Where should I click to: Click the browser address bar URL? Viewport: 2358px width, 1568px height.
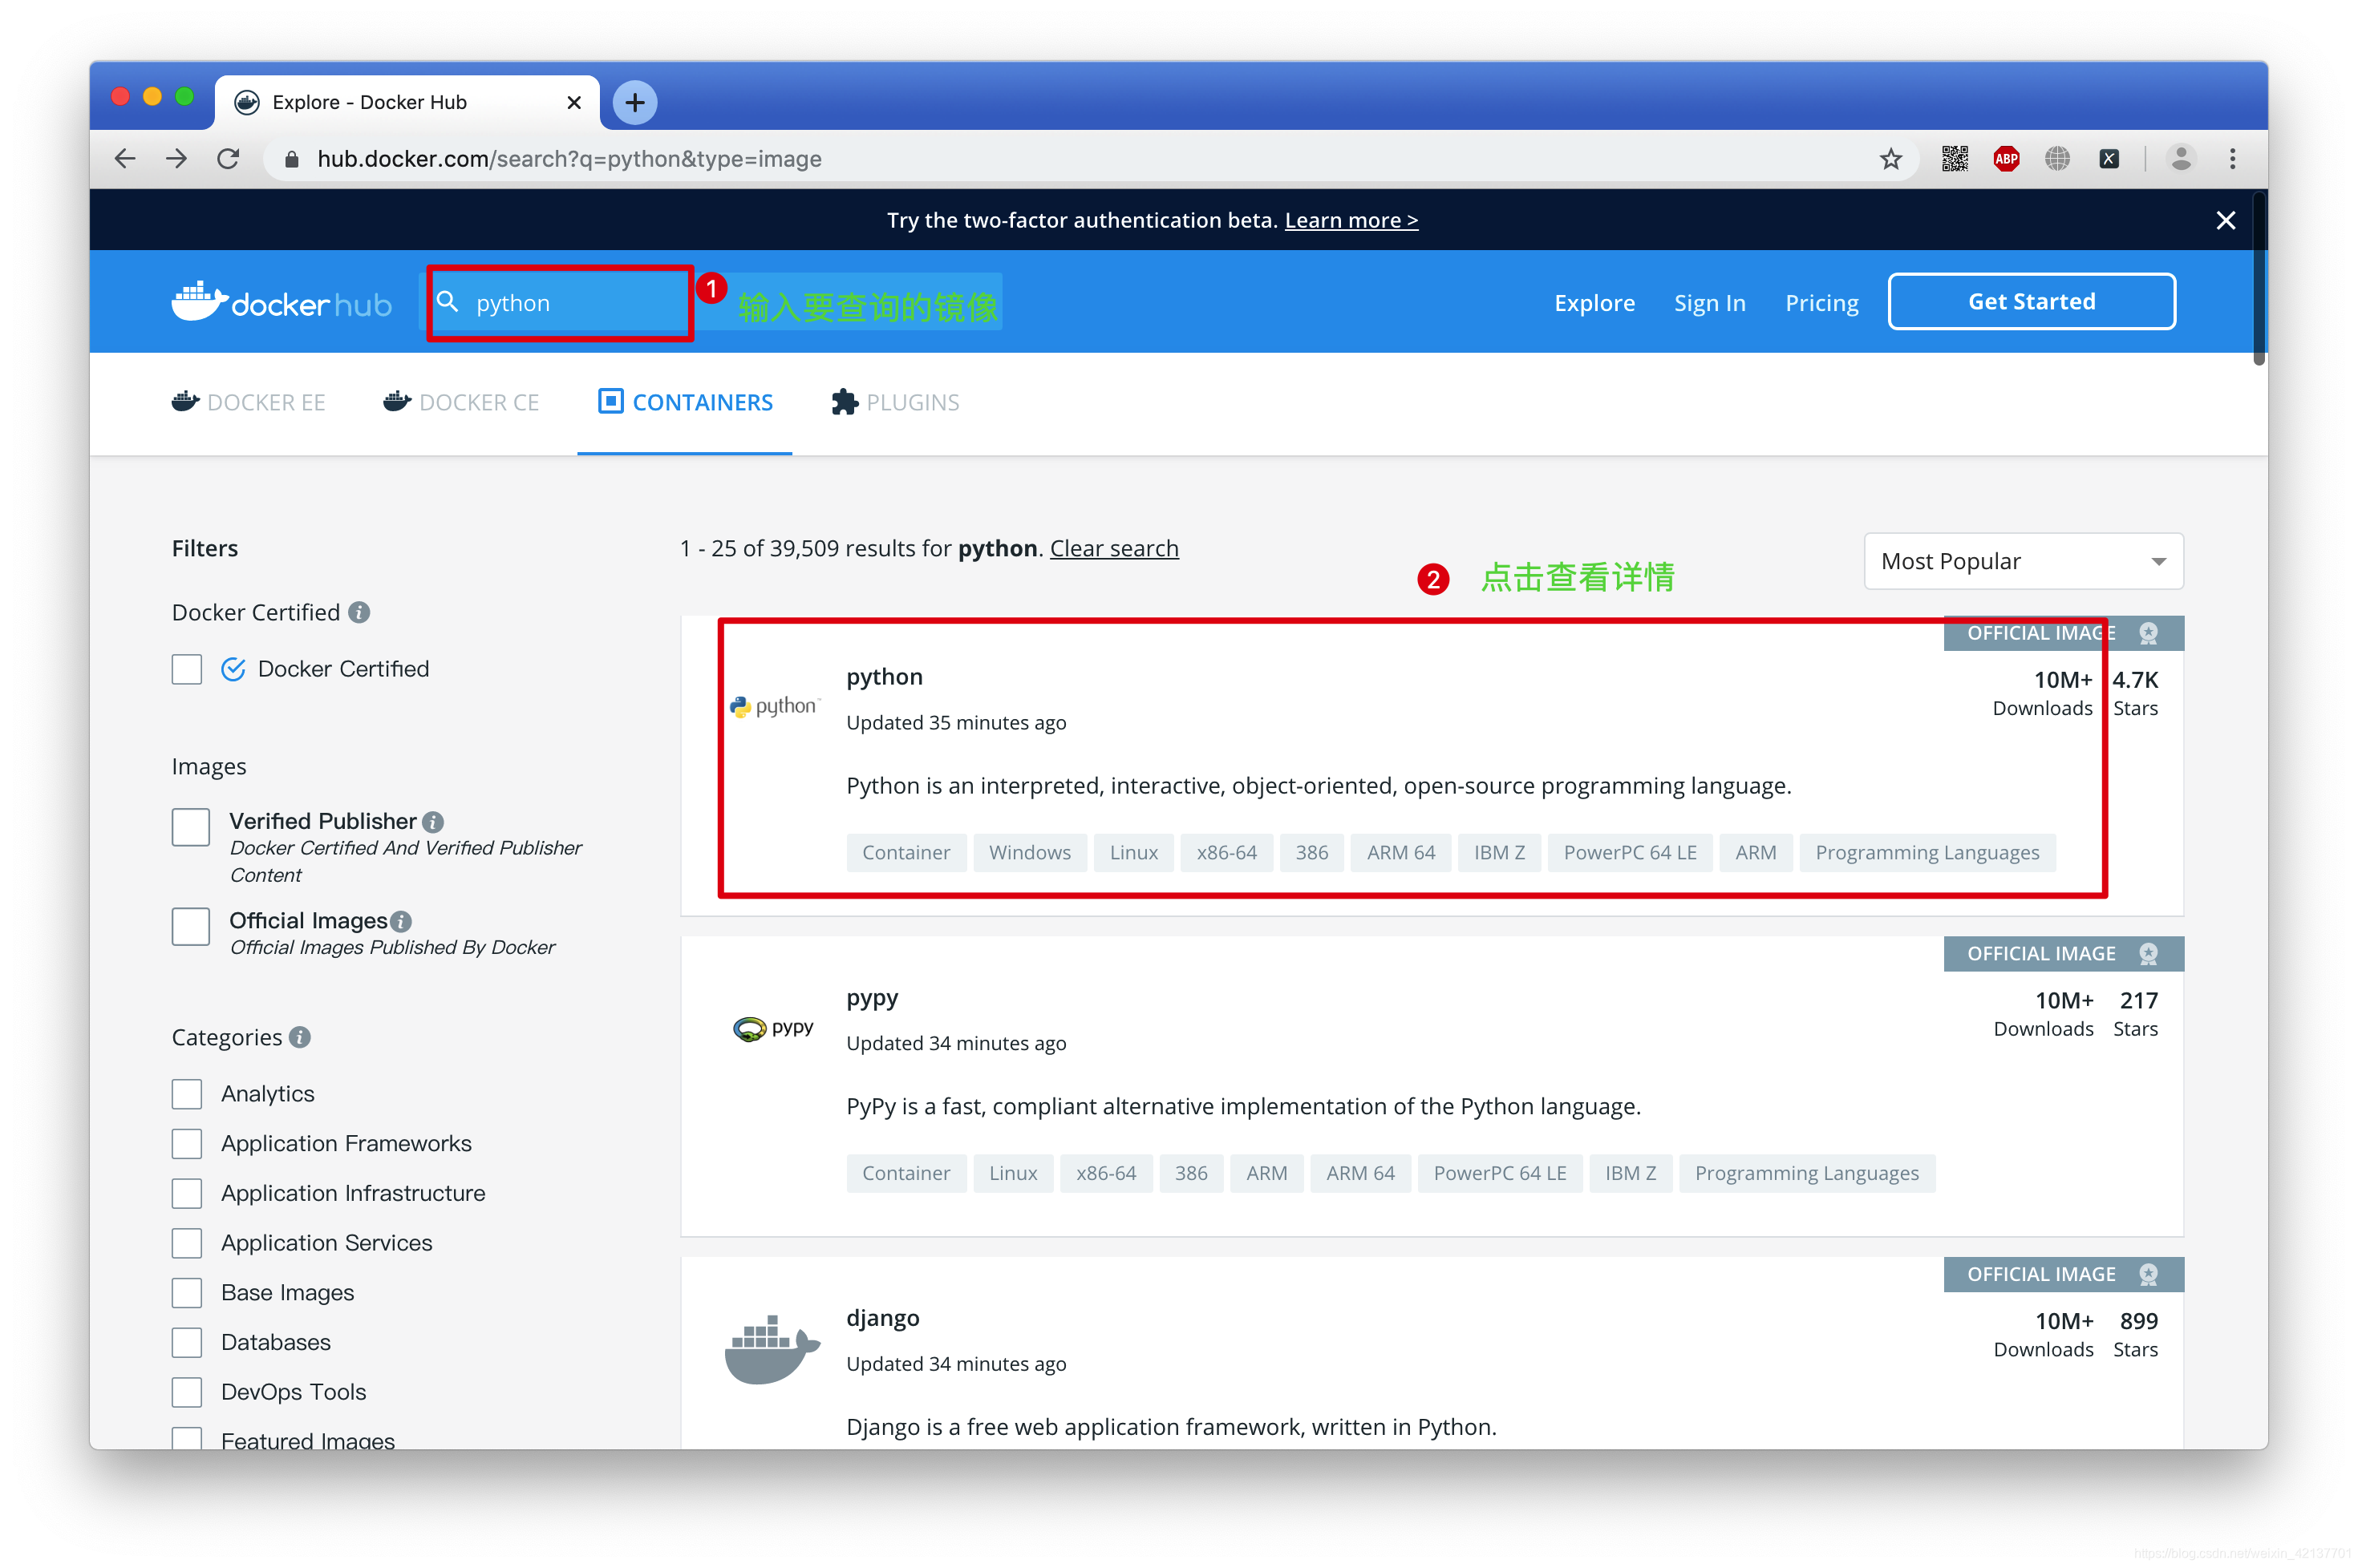pyautogui.click(x=569, y=159)
